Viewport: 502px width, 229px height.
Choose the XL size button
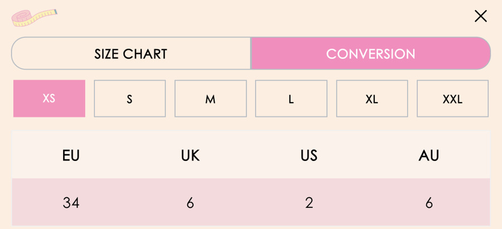pyautogui.click(x=372, y=99)
